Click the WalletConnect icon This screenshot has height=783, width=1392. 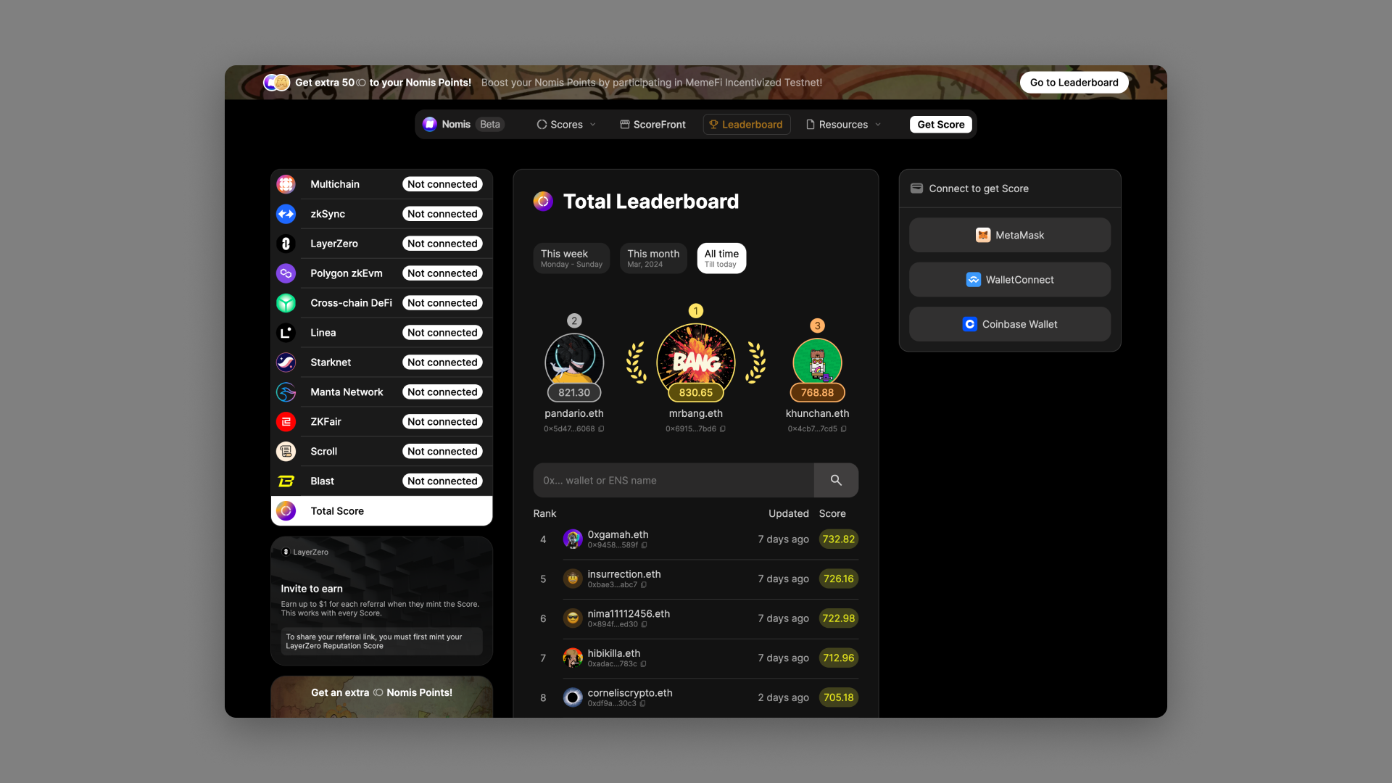(x=974, y=278)
